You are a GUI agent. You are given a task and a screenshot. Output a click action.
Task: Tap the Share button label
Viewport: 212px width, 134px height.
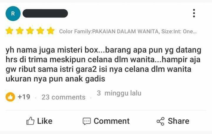coord(178,121)
